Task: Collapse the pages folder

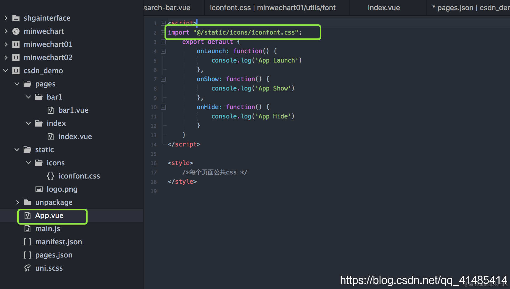Action: [17, 84]
